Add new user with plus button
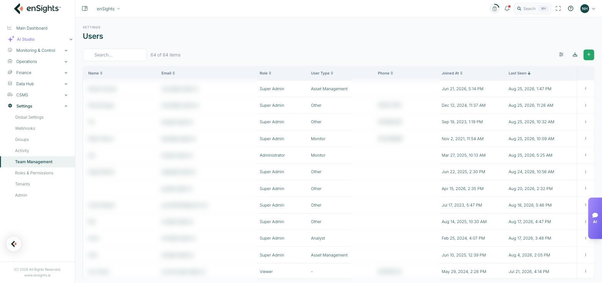Image resolution: width=602 pixels, height=283 pixels. coord(589,55)
